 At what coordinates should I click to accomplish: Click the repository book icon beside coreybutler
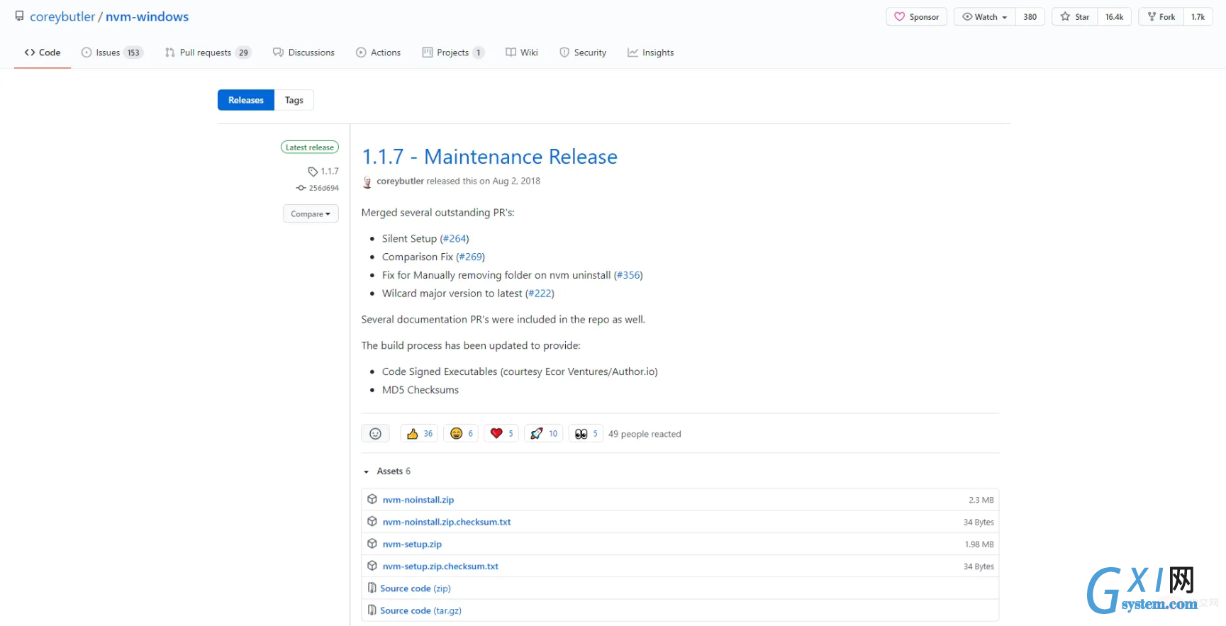pos(19,16)
